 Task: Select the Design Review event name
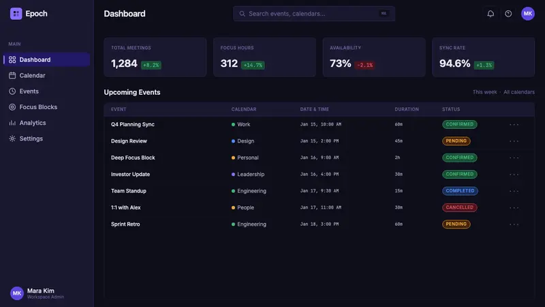point(129,141)
